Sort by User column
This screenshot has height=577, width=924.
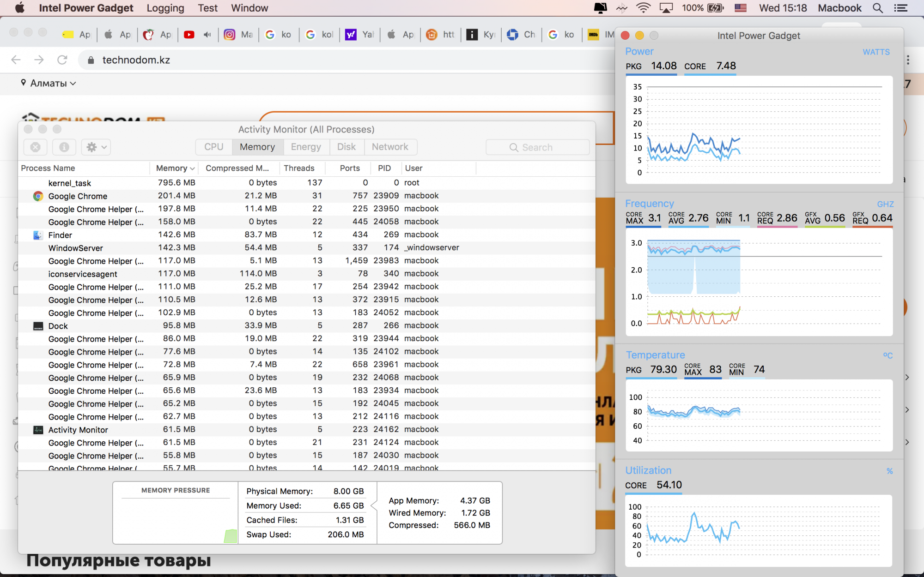tap(438, 168)
